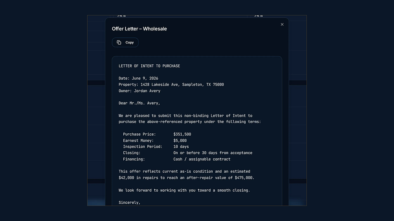Click the financing value "Cash / assignable contract"
The width and height of the screenshot is (394, 221).
click(202, 159)
